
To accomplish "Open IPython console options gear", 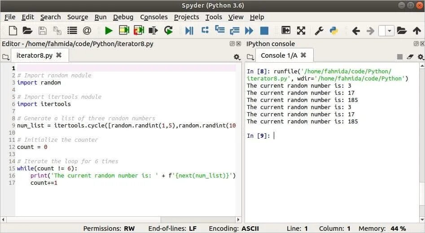I will [421, 57].
